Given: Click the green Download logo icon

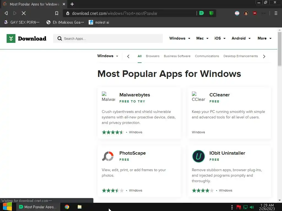Looking at the screenshot, I should [x=11, y=38].
